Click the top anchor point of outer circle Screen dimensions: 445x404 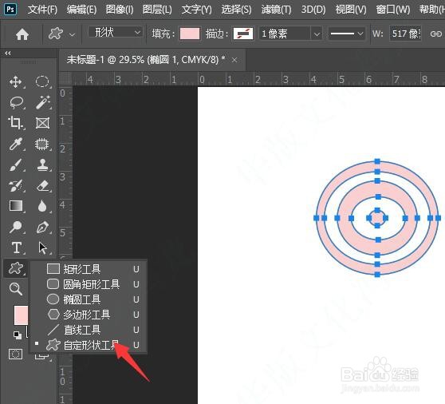(x=377, y=161)
